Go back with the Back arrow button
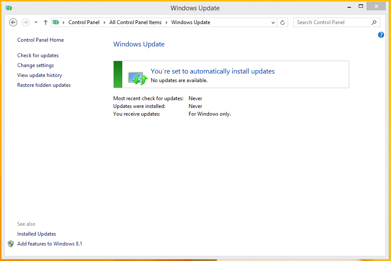 point(13,22)
